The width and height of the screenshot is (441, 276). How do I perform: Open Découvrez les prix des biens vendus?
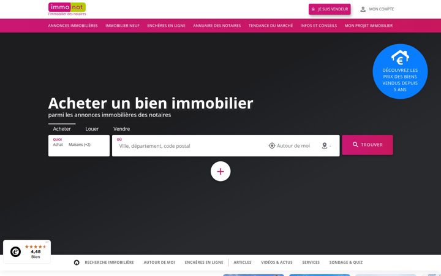pyautogui.click(x=400, y=72)
